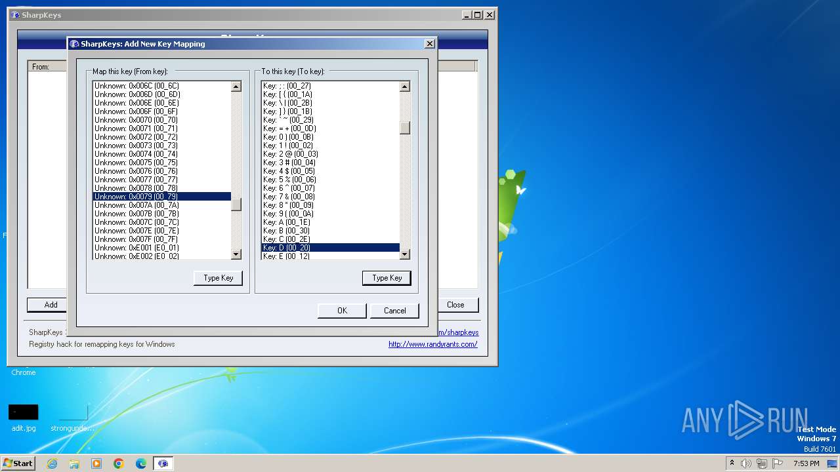The image size is (840, 472).
Task: Click the Start button
Action: [18, 463]
